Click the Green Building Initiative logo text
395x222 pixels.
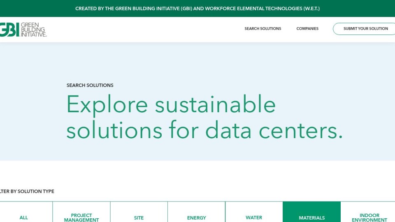(x=34, y=30)
